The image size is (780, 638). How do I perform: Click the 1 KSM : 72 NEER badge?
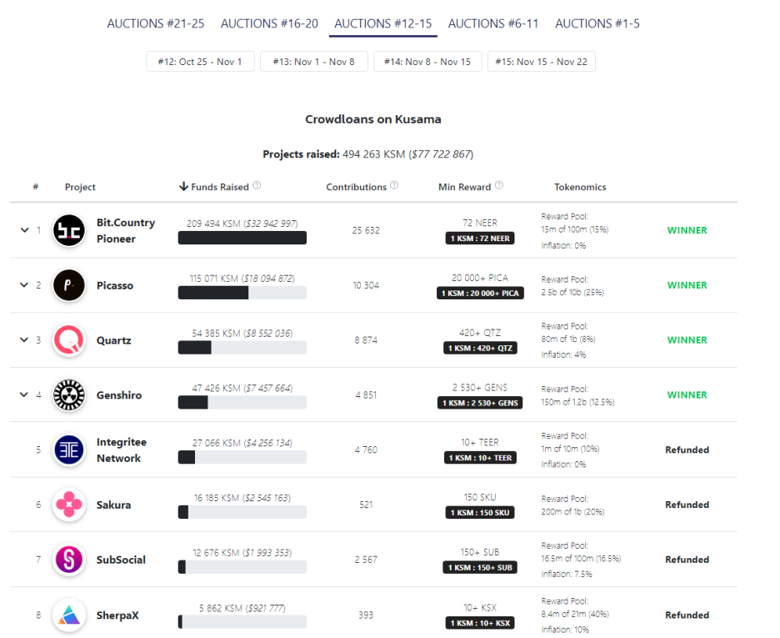(x=480, y=239)
